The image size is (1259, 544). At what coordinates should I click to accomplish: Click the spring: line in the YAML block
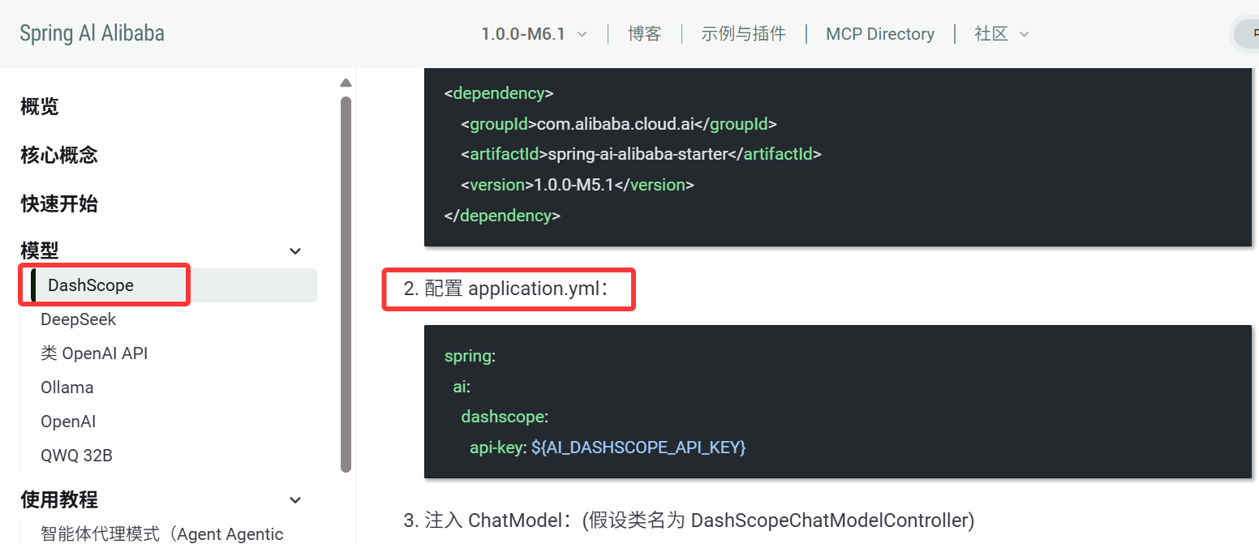point(470,356)
